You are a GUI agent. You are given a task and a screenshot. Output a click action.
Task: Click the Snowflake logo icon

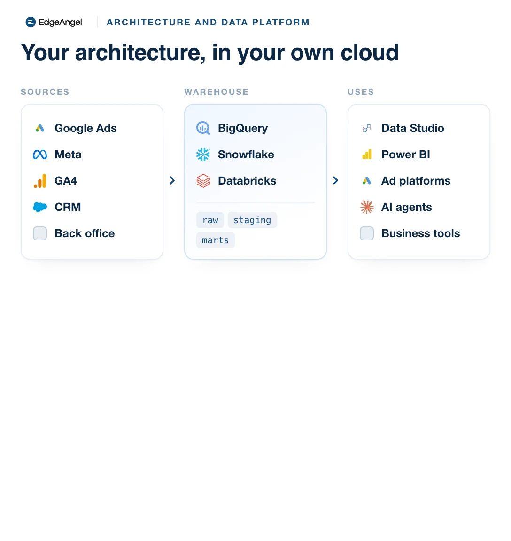point(203,155)
